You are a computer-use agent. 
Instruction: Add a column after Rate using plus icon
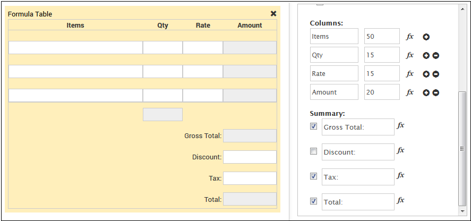tap(426, 74)
